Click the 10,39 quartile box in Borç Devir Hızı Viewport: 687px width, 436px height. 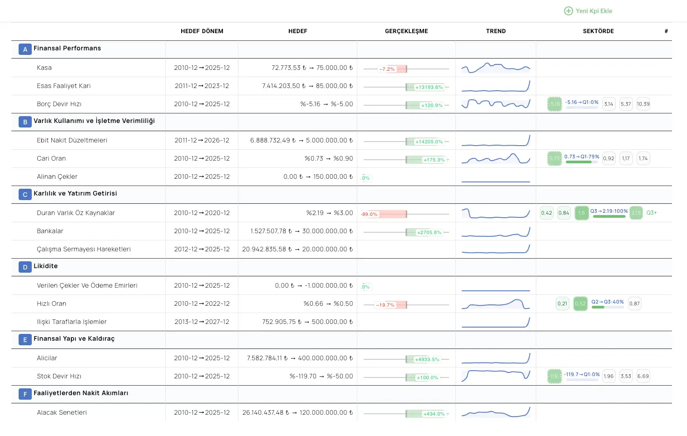click(643, 104)
